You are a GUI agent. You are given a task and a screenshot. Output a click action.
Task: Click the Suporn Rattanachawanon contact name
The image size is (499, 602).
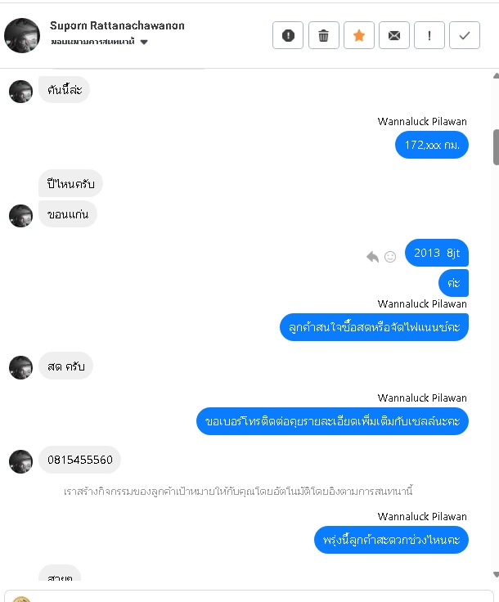tap(117, 25)
